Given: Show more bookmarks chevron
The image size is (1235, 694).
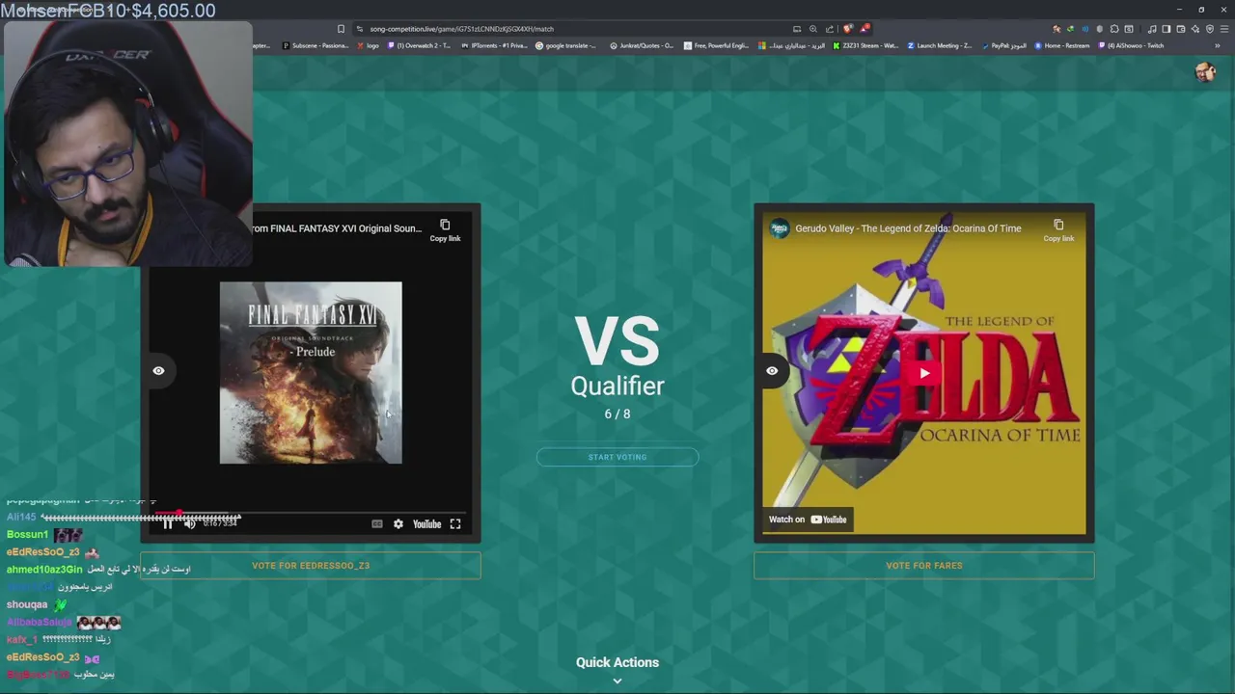Looking at the screenshot, I should click(x=1217, y=45).
